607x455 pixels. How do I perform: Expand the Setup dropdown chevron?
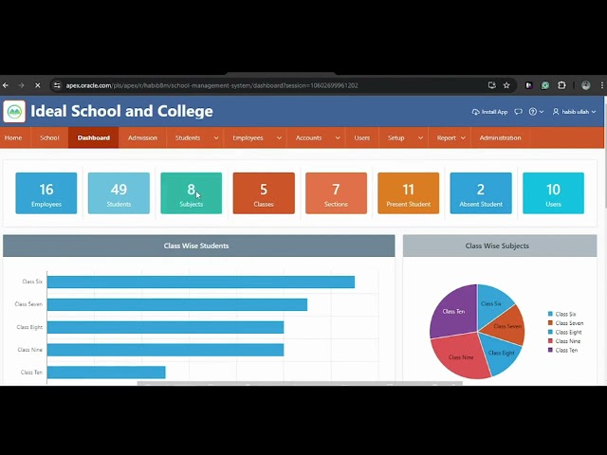[x=420, y=137]
